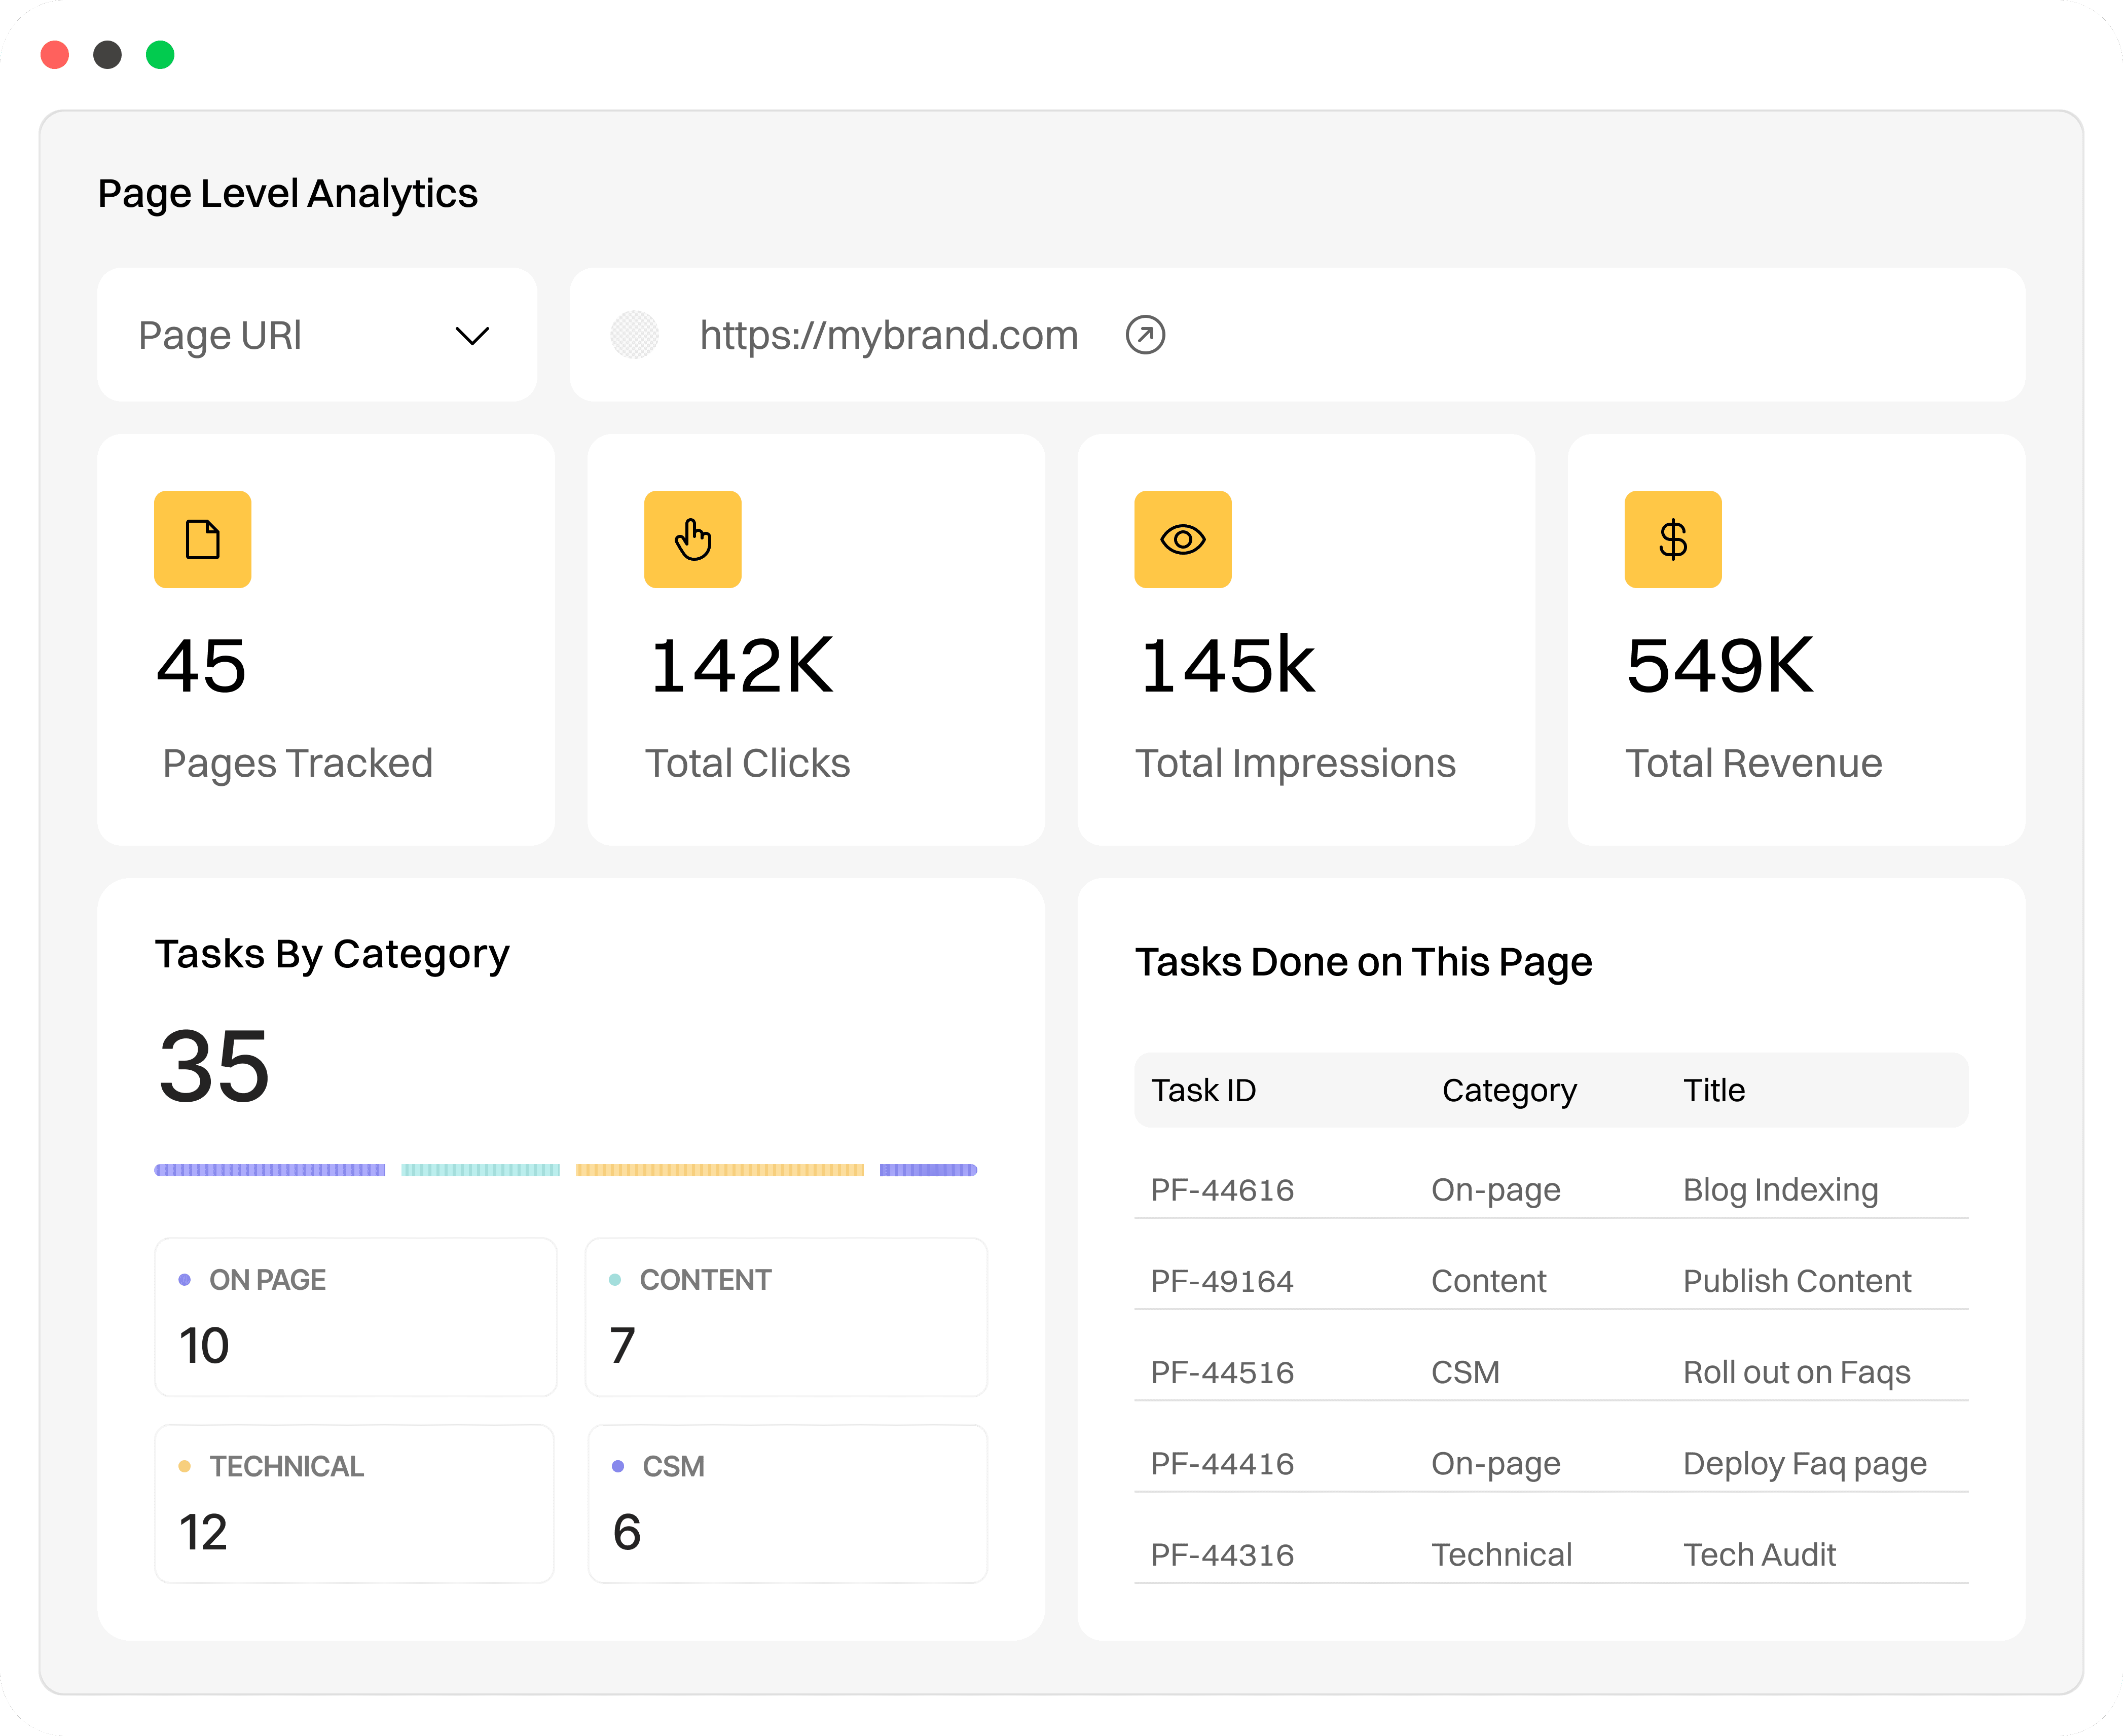This screenshot has height=1736, width=2123.
Task: Open task PF-44616 Blog Indexing row
Action: (1550, 1190)
